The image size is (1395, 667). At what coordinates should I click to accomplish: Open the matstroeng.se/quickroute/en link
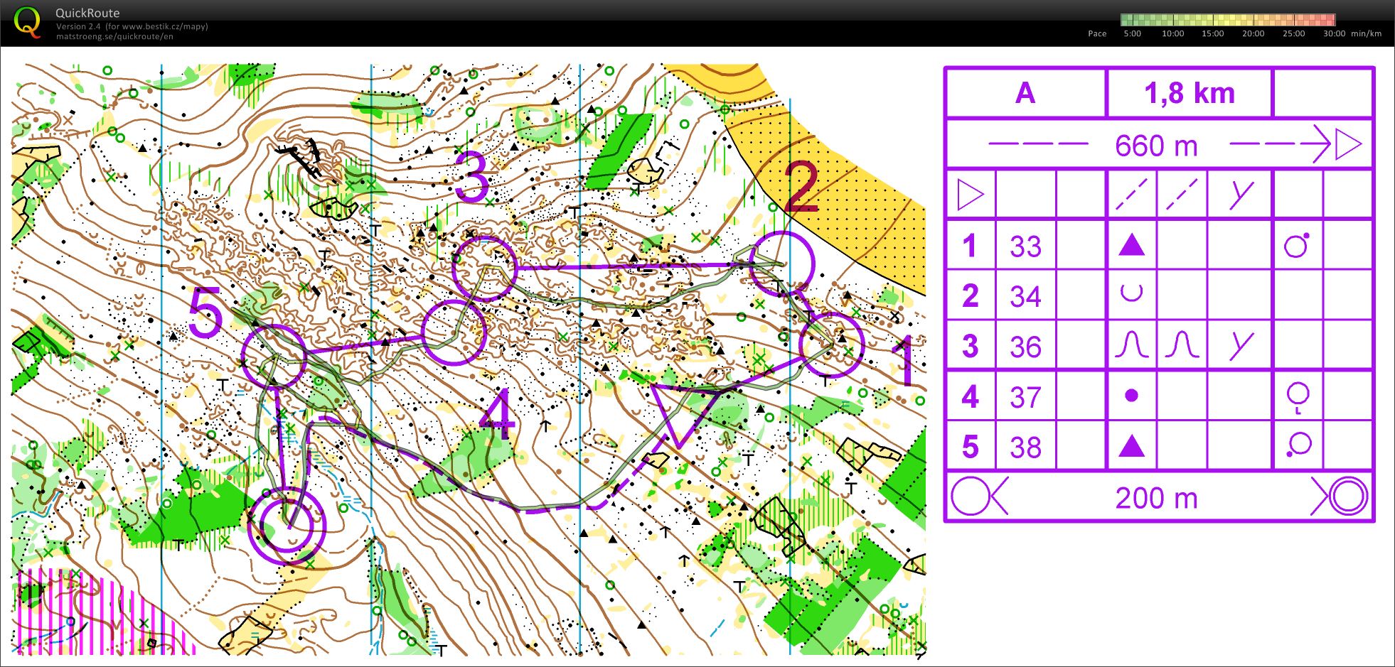tap(114, 37)
